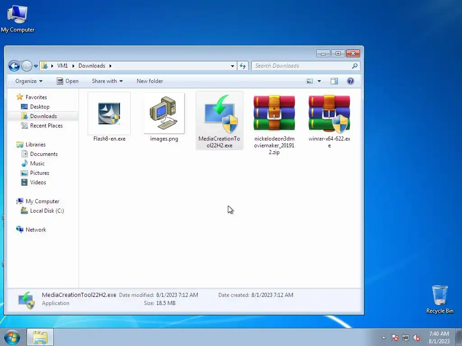The height and width of the screenshot is (346, 462).
Task: Change the view with the view icon
Action: coord(310,81)
